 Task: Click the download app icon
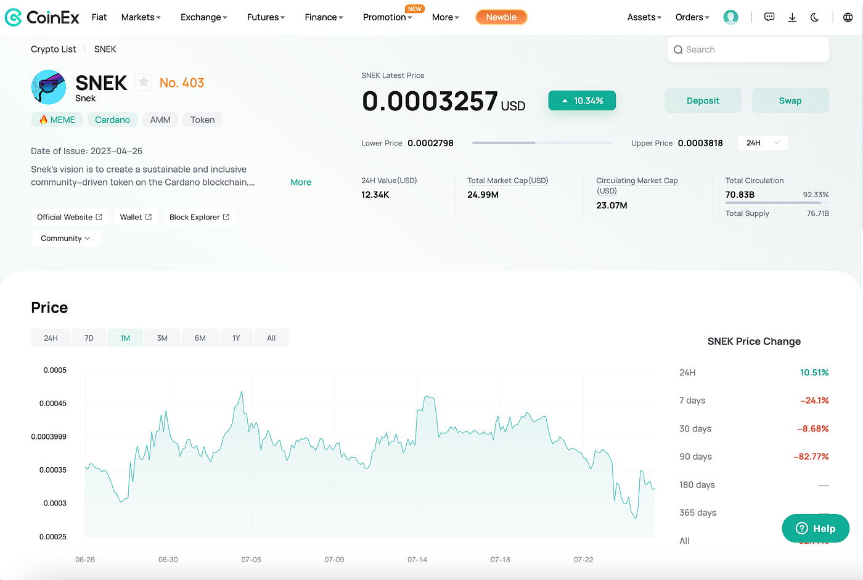click(792, 17)
